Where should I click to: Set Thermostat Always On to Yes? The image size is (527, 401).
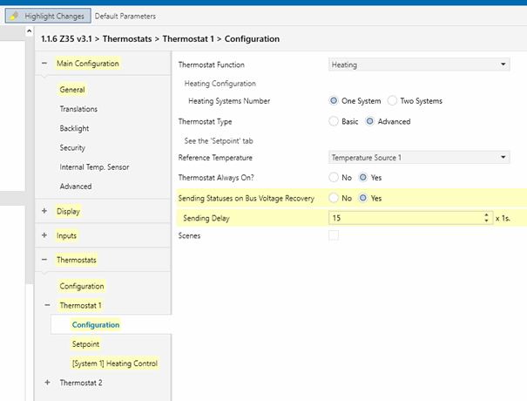tap(362, 177)
